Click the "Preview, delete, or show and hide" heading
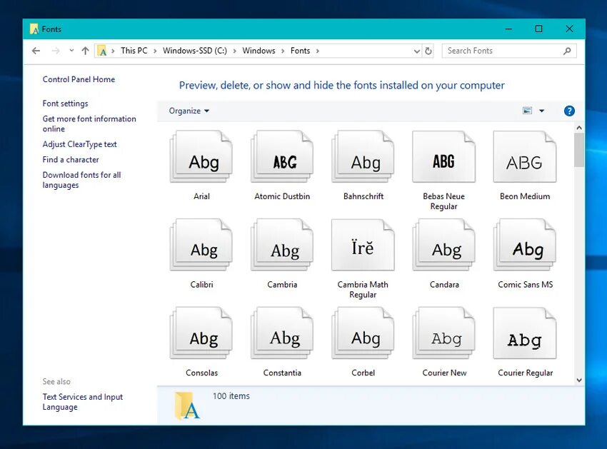 point(341,85)
